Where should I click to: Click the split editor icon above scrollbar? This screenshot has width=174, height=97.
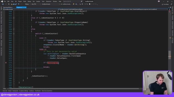click(169, 9)
